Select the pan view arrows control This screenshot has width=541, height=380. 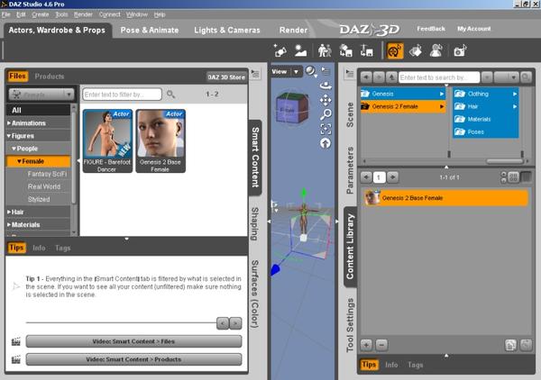[326, 100]
